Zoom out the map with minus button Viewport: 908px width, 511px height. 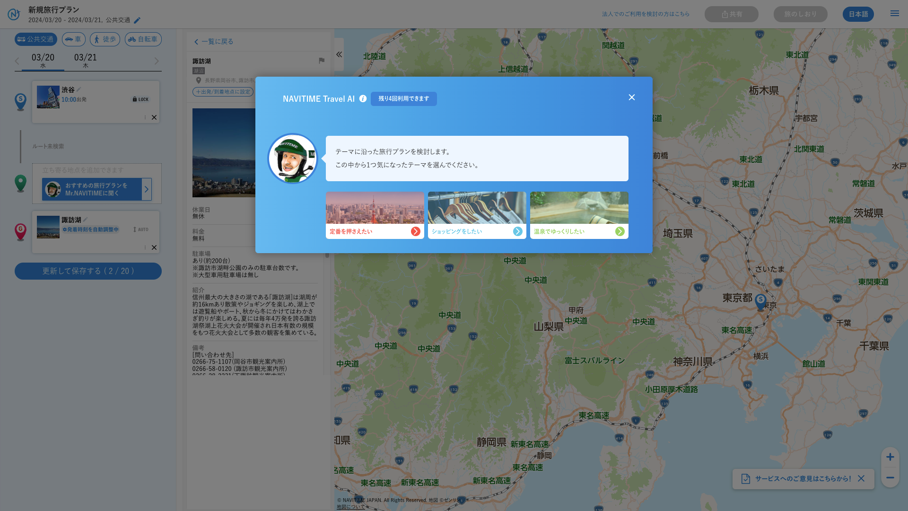890,477
